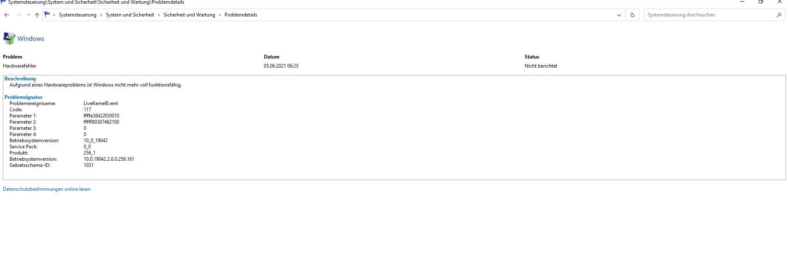Image resolution: width=788 pixels, height=267 pixels.
Task: Click the search magnifier icon
Action: (x=779, y=15)
